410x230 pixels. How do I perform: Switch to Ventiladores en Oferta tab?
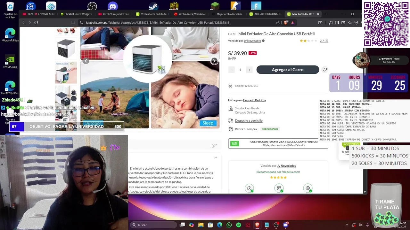[x=152, y=14]
